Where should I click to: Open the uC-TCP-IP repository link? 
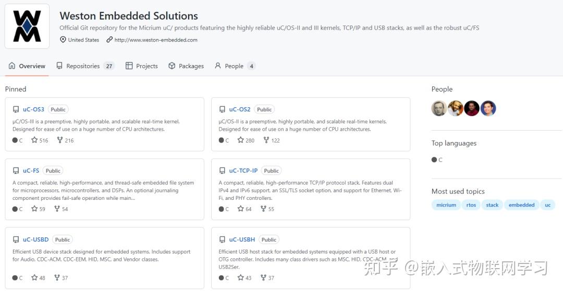[x=243, y=171]
